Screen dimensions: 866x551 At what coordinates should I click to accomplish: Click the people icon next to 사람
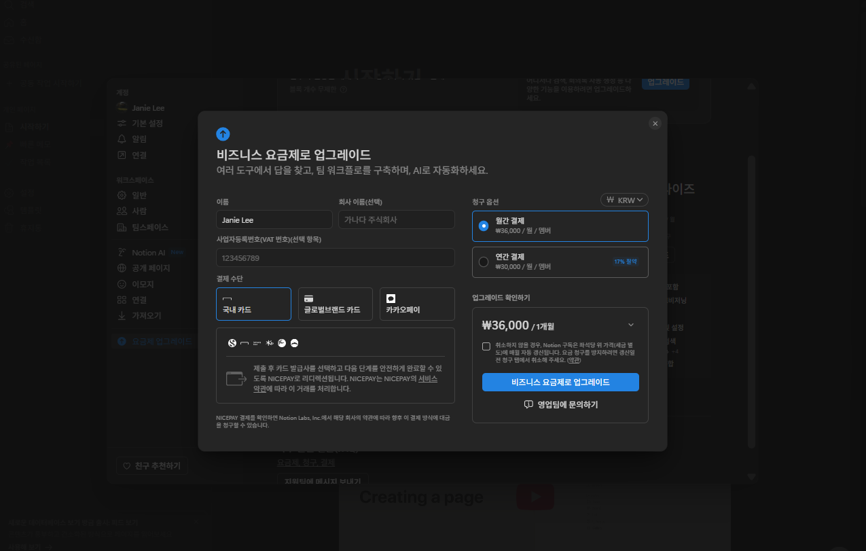click(x=122, y=211)
